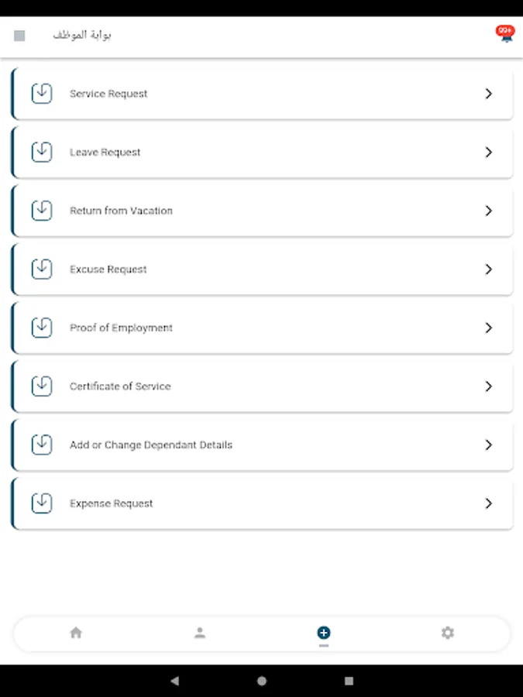Click the download icon beside Expense Request

(x=42, y=503)
